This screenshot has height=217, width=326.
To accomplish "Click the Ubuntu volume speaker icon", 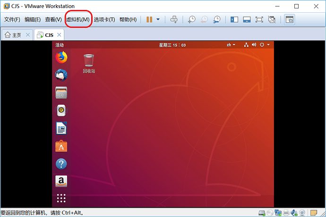I will click(254, 45).
